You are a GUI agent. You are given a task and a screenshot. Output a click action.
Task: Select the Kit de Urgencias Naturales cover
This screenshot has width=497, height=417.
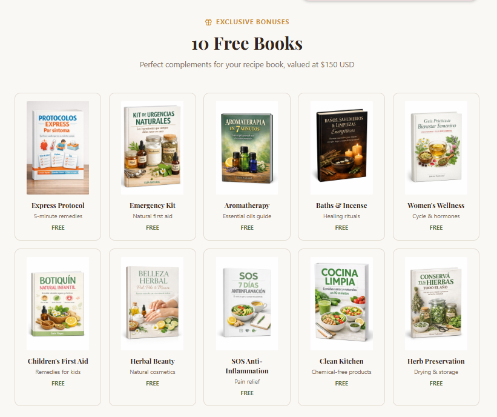152,147
